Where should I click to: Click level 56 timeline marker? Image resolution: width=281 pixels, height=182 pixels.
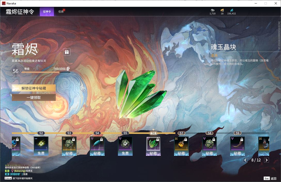click(154, 133)
